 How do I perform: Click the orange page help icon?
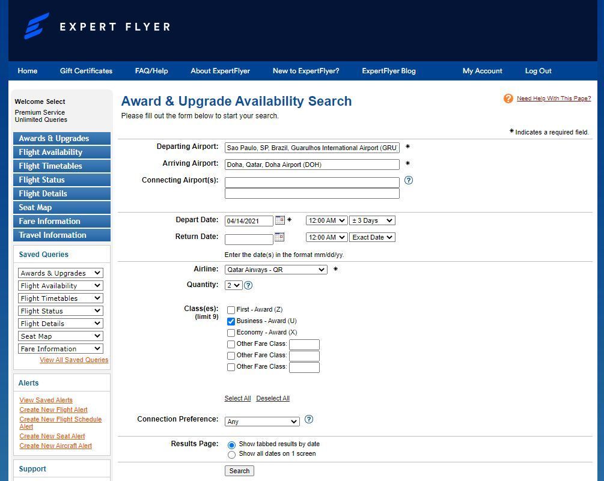(508, 98)
